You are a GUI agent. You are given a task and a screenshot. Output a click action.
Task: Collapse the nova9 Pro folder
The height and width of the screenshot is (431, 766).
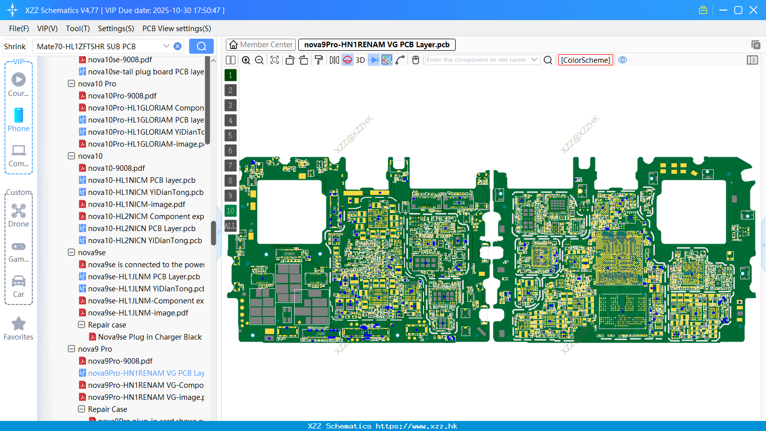click(x=71, y=349)
